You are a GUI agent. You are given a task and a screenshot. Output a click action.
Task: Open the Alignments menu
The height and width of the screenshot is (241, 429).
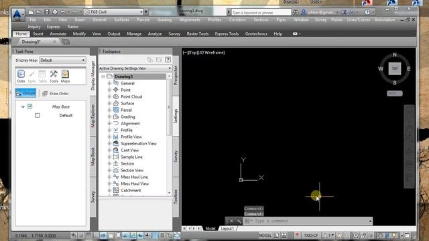(x=190, y=19)
